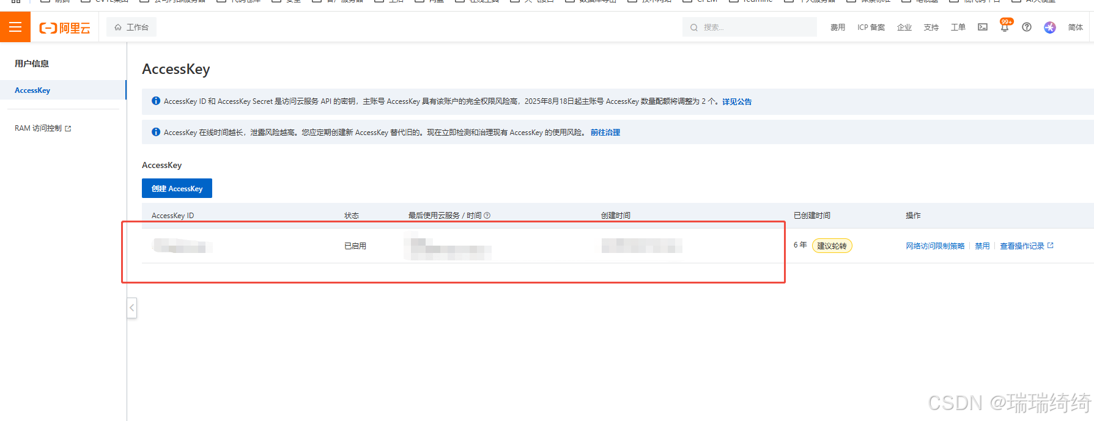Image resolution: width=1094 pixels, height=421 pixels.
Task: Click the help question mark icon in header
Action: [x=1027, y=27]
